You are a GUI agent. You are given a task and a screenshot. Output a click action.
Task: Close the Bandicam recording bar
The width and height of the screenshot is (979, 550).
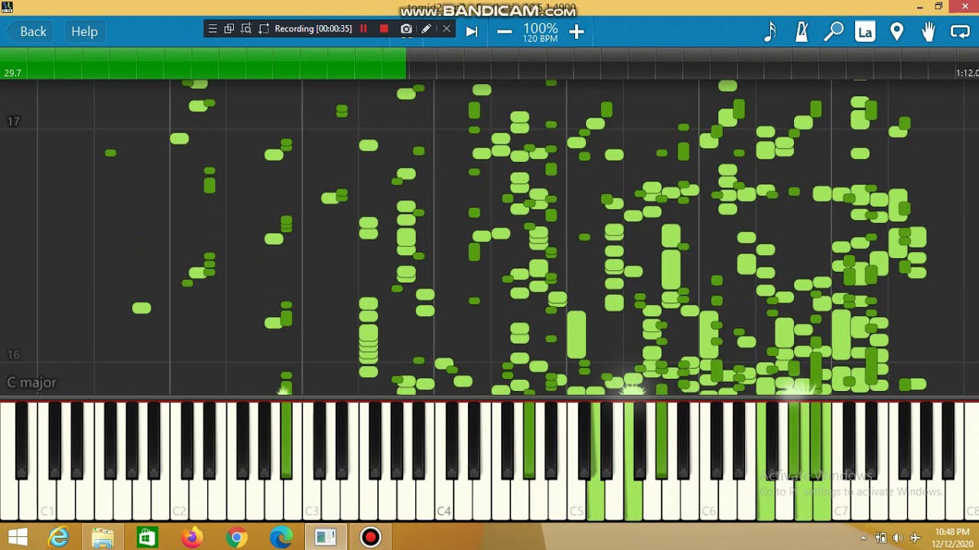pos(447,29)
